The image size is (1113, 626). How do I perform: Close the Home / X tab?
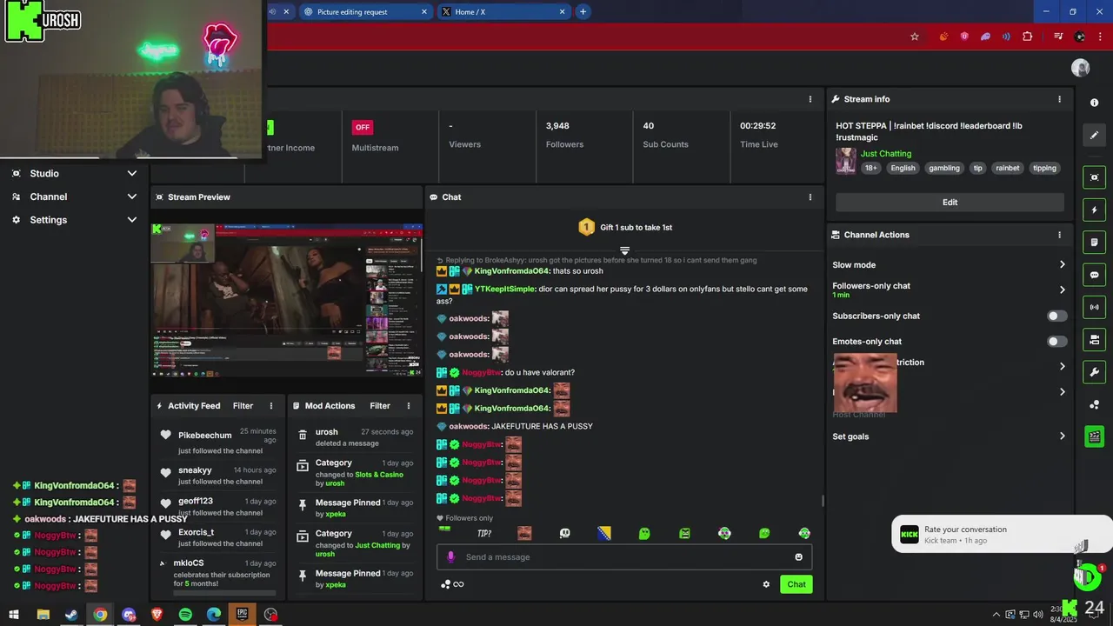point(562,11)
